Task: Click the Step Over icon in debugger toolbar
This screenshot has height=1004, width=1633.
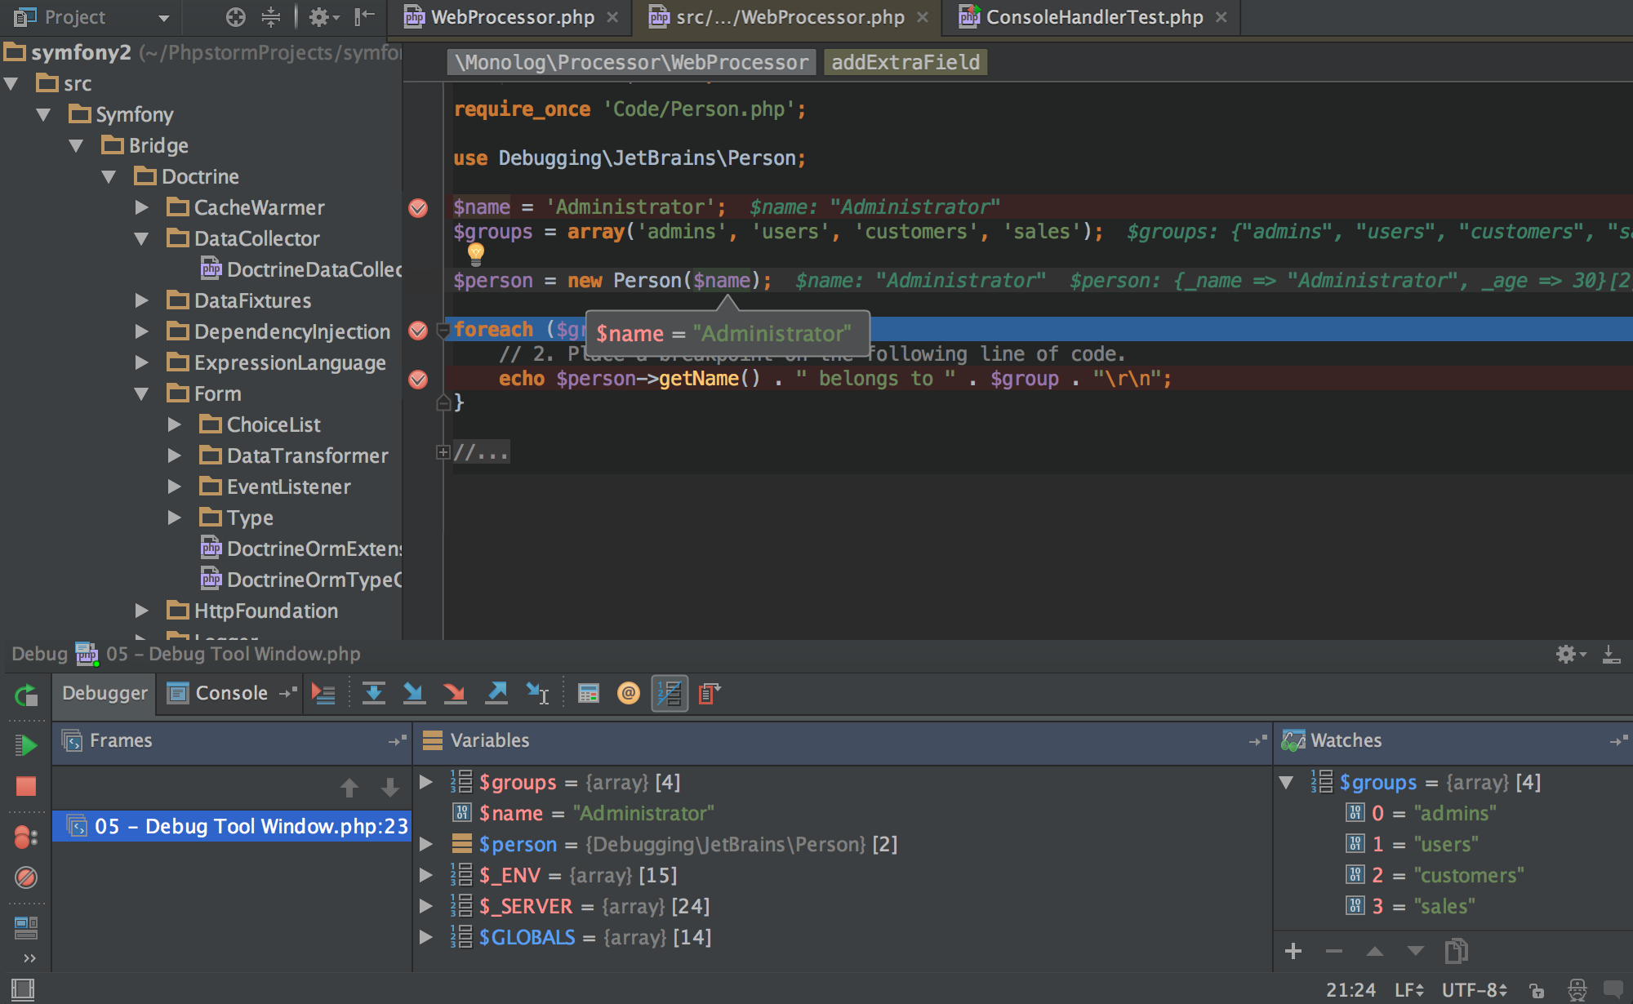Action: coord(373,693)
